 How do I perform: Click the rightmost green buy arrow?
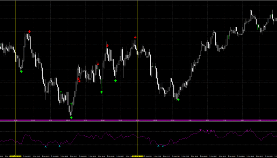pyautogui.click(x=178, y=100)
